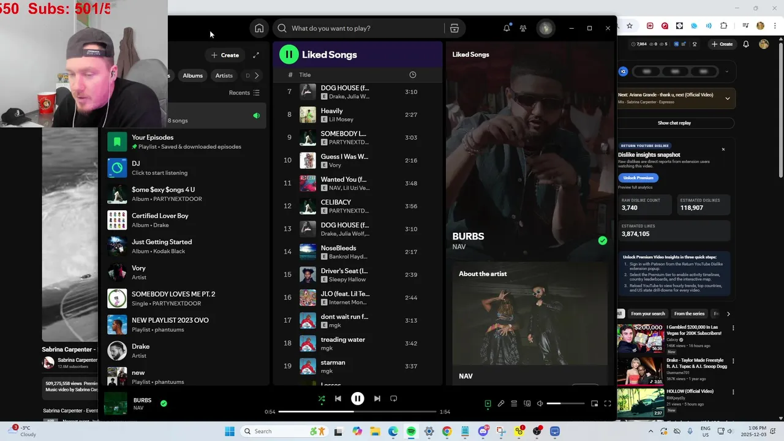This screenshot has height=441, width=784.
Task: Select track 14 NoseBleeds in the list
Action: tap(357, 252)
